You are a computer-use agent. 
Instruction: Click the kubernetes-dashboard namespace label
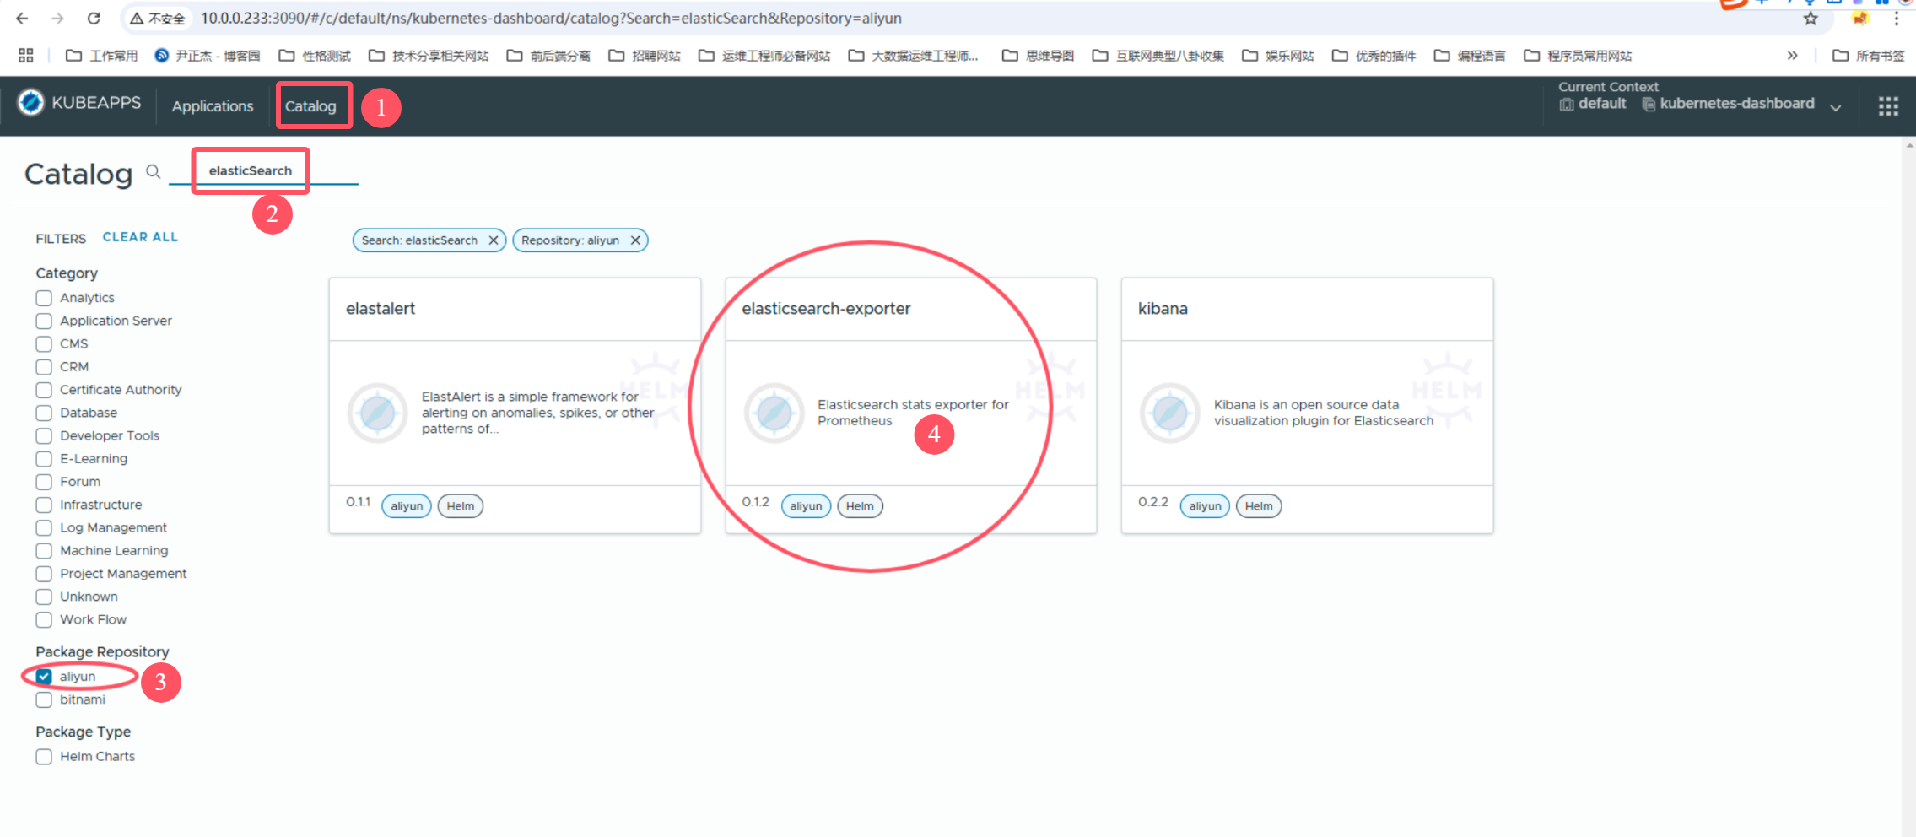click(1736, 103)
